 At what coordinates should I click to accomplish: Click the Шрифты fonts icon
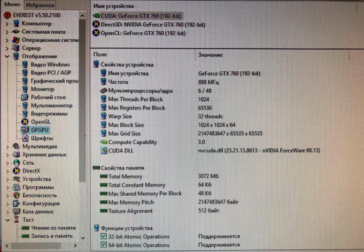(25, 138)
